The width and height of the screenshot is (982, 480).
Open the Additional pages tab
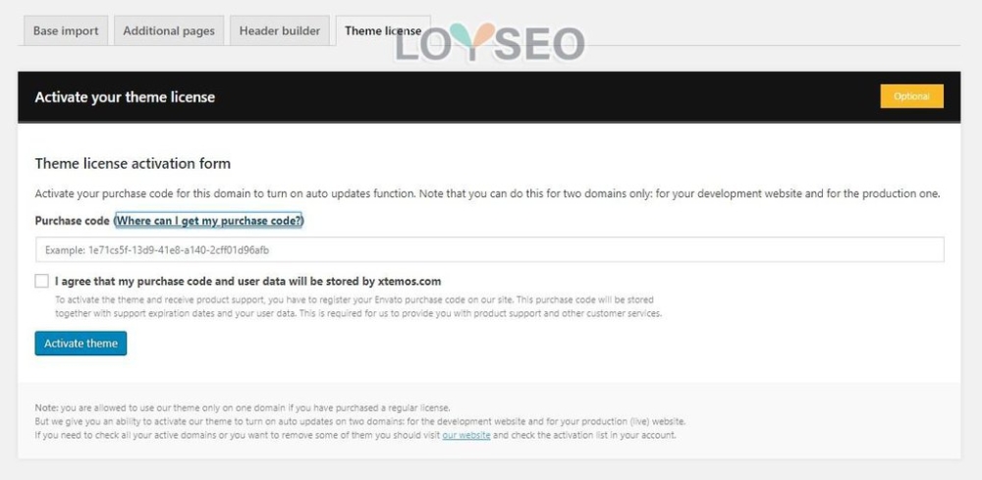pos(169,30)
